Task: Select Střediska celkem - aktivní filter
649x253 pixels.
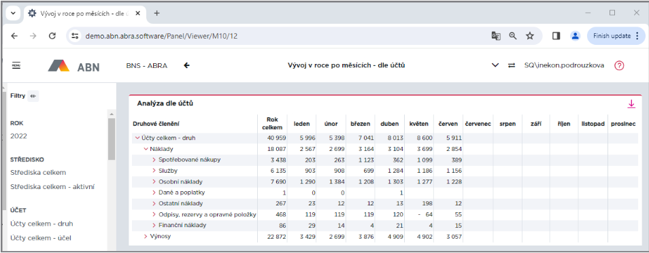Action: (52, 187)
